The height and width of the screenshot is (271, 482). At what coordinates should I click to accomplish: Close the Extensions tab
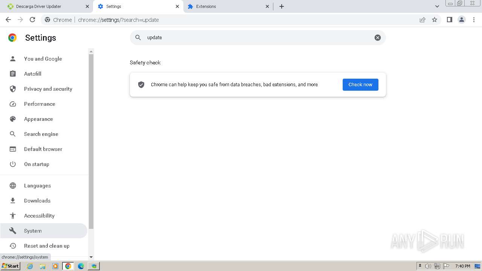coord(267,6)
